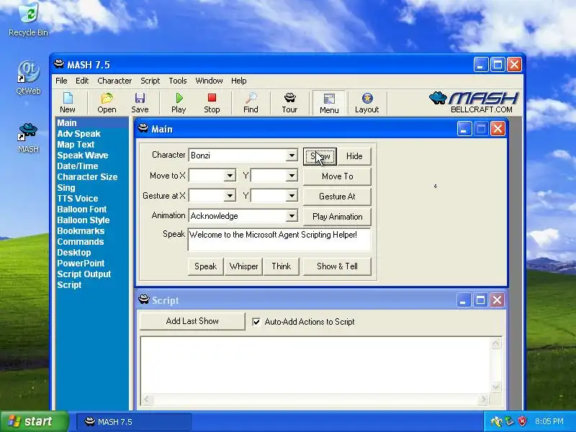Click the Main window title icon
The width and height of the screenshot is (576, 432).
(143, 129)
